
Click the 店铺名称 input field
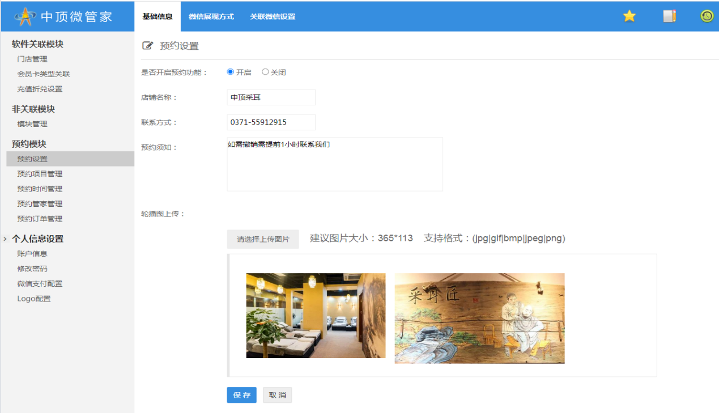click(x=271, y=97)
